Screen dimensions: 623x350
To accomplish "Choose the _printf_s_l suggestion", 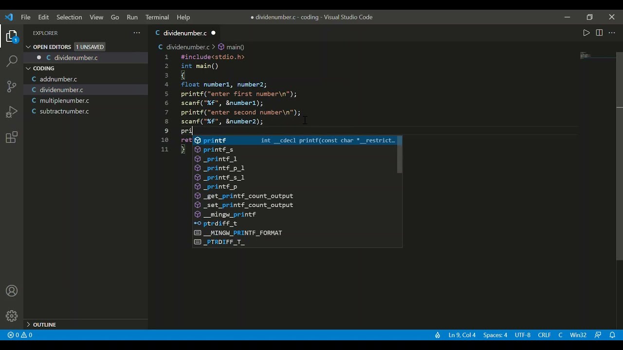I will [295, 177].
